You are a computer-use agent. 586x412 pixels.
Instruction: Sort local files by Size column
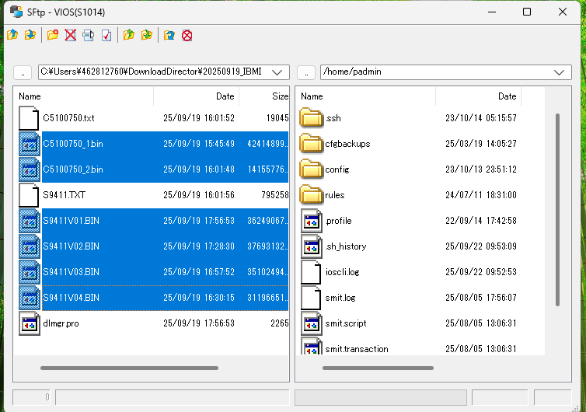point(263,96)
